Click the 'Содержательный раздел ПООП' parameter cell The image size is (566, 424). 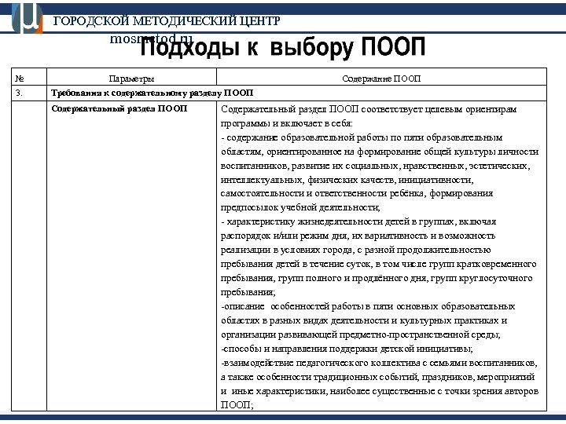pyautogui.click(x=131, y=256)
